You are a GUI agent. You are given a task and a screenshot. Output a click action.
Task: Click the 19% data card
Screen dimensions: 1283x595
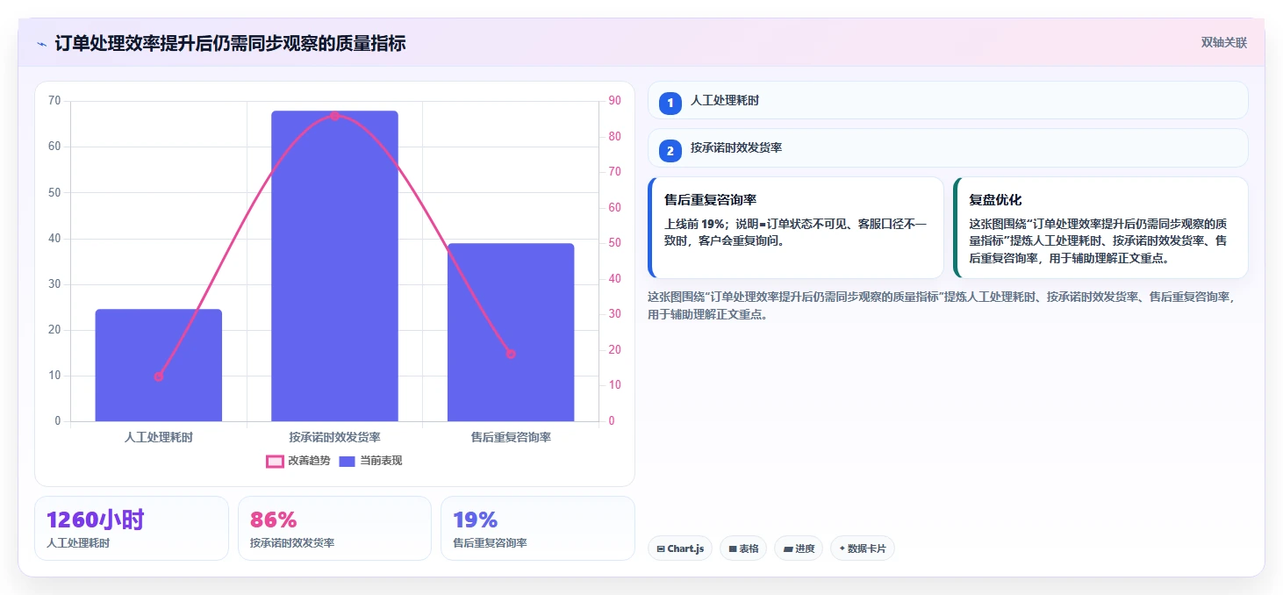537,528
